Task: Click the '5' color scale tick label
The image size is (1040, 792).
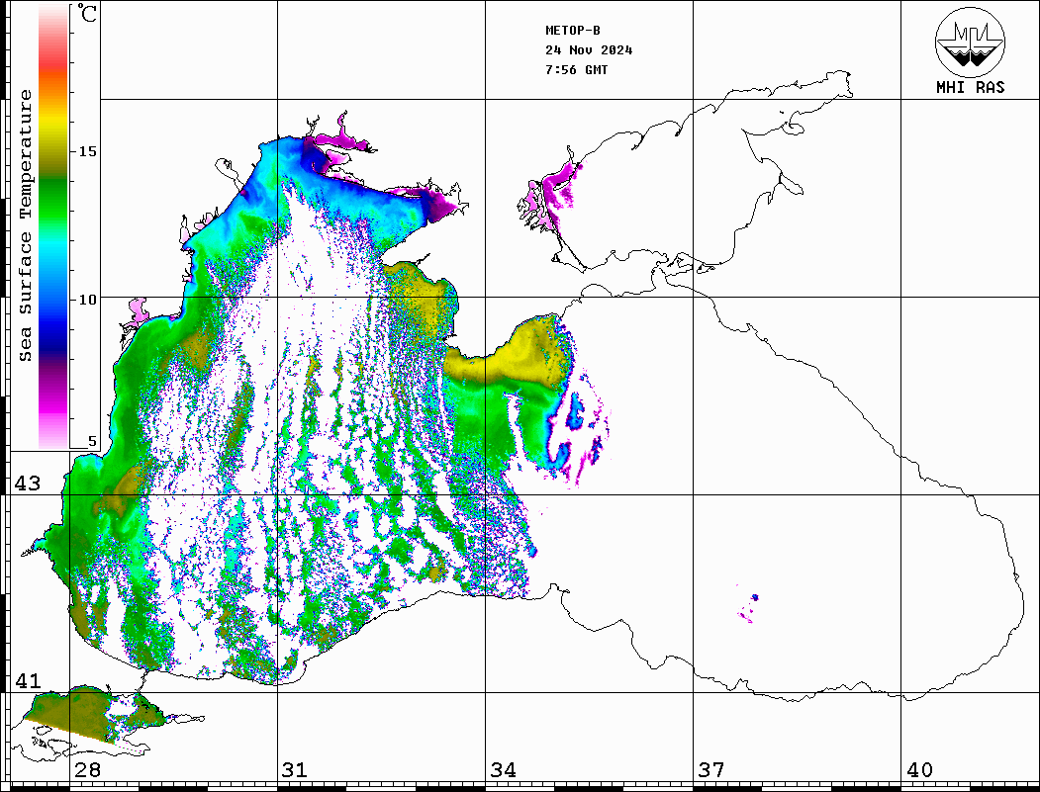Action: click(92, 441)
